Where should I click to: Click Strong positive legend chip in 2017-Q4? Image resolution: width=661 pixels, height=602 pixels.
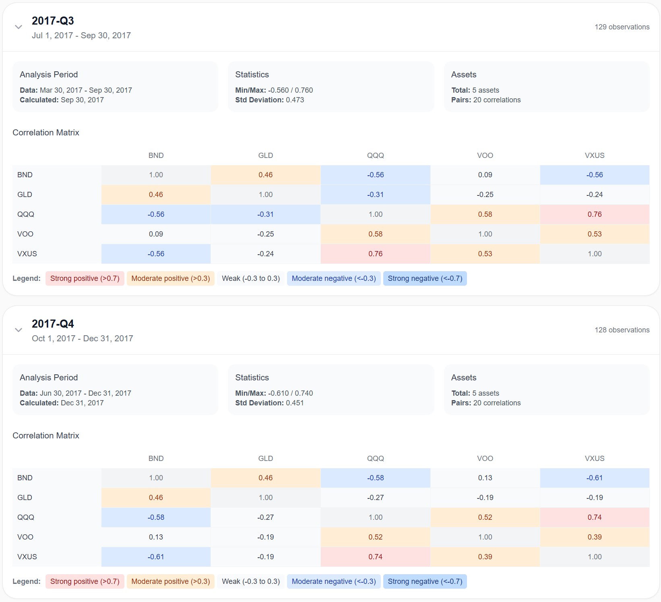85,581
